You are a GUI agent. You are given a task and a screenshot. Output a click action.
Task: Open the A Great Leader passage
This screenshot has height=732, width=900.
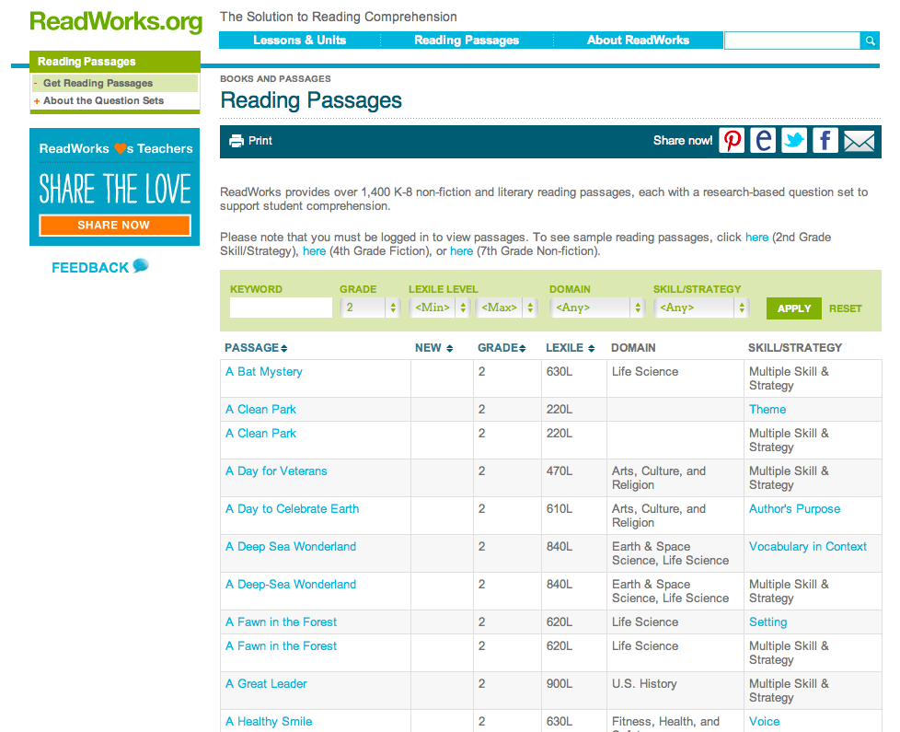[x=266, y=684]
